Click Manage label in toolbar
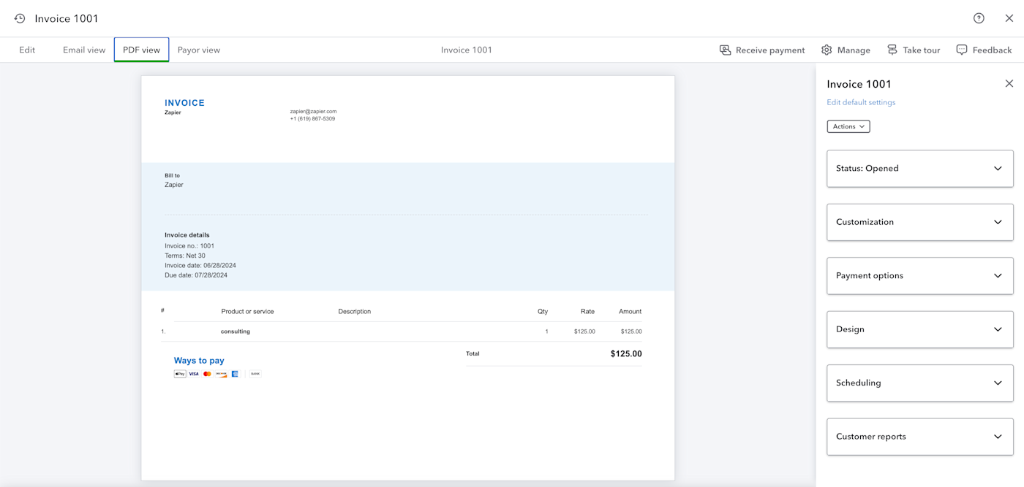 854,50
